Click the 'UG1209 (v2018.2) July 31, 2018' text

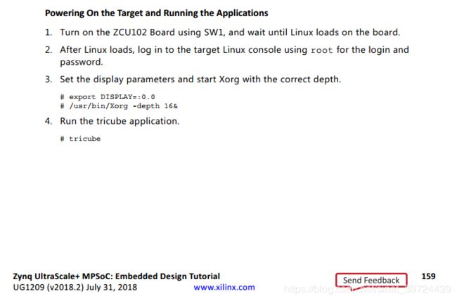75,288
